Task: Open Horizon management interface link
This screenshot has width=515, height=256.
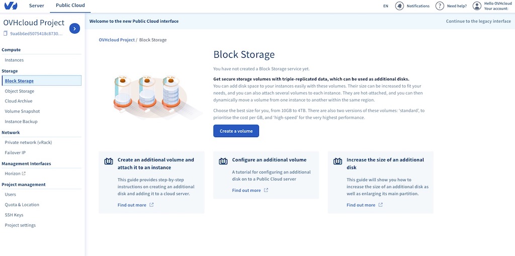Action: 13,173
